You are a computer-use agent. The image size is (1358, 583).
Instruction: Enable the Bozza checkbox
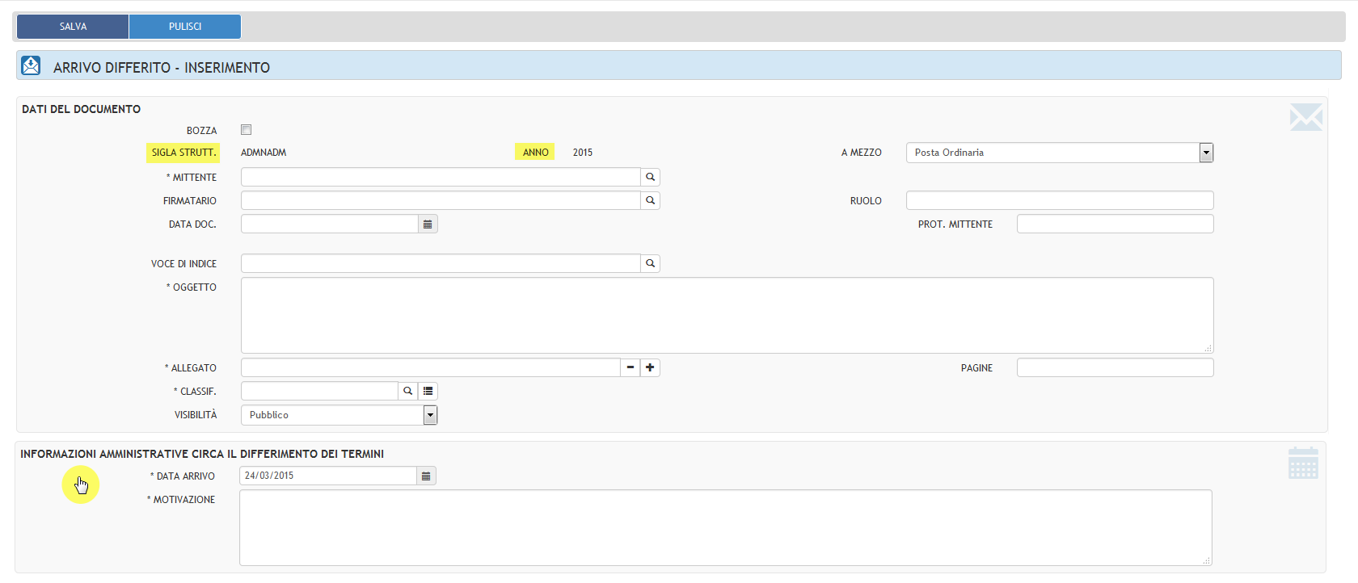247,130
